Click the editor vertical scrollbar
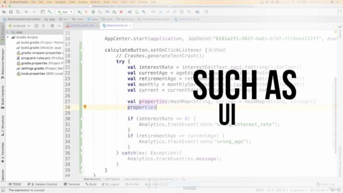 [x=335, y=115]
